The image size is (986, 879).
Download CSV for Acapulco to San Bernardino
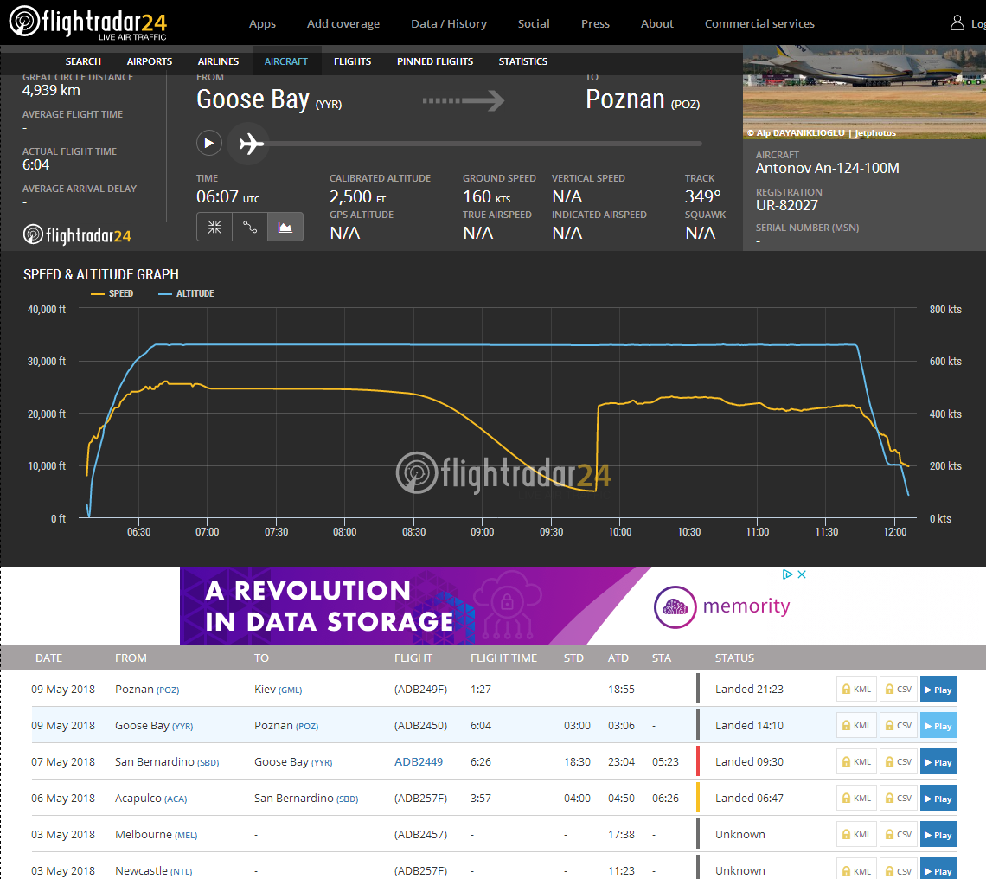coord(898,799)
